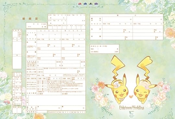The width and height of the screenshot is (175, 119).
Task: Click the red Poké Ball at the top
Action: point(80,4)
